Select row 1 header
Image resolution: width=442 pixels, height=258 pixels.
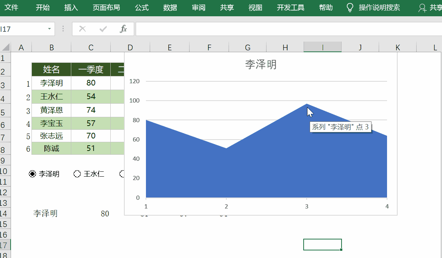coord(5,58)
